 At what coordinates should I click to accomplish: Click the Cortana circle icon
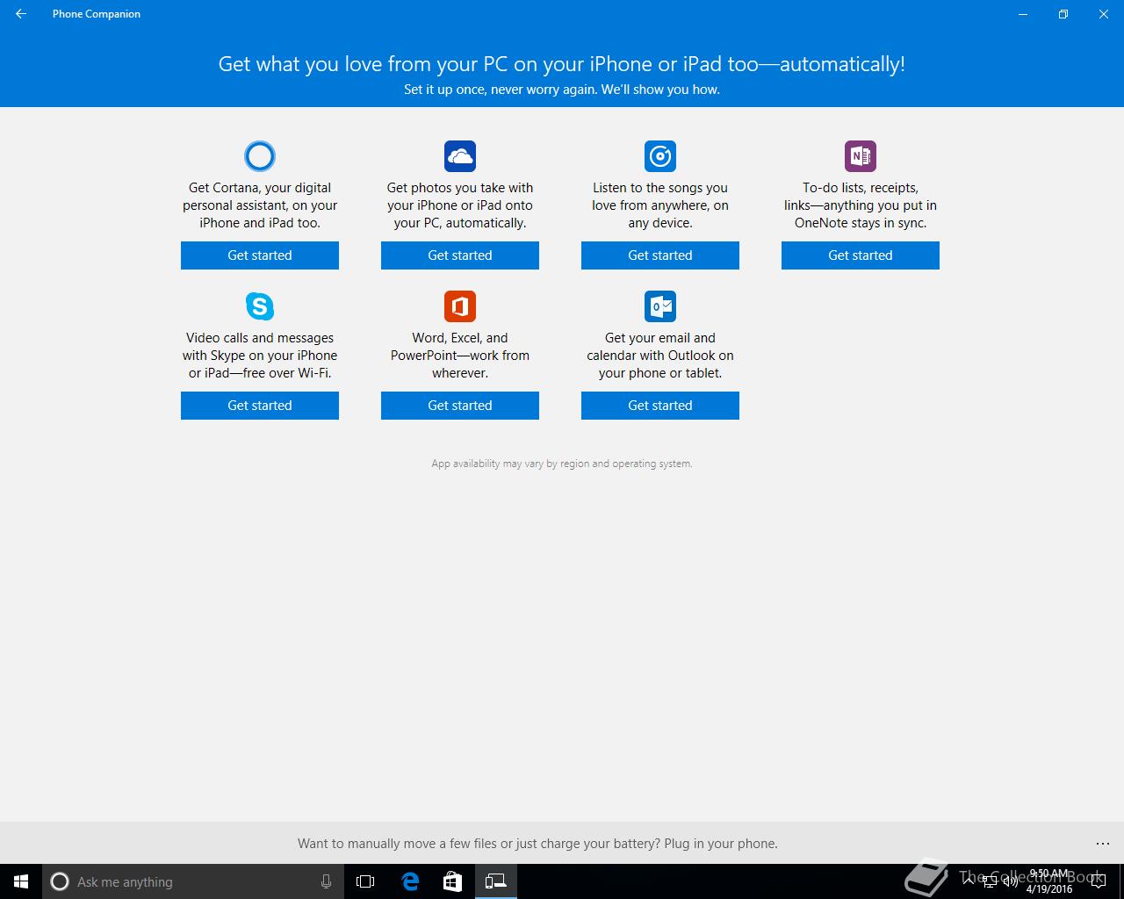click(x=260, y=156)
